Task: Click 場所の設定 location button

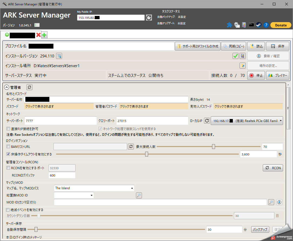Action: (x=268, y=66)
